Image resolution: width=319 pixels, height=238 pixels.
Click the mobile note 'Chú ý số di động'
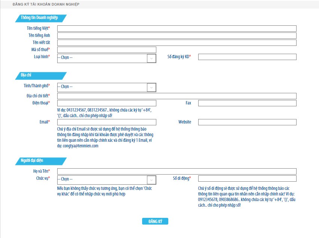click(x=246, y=197)
